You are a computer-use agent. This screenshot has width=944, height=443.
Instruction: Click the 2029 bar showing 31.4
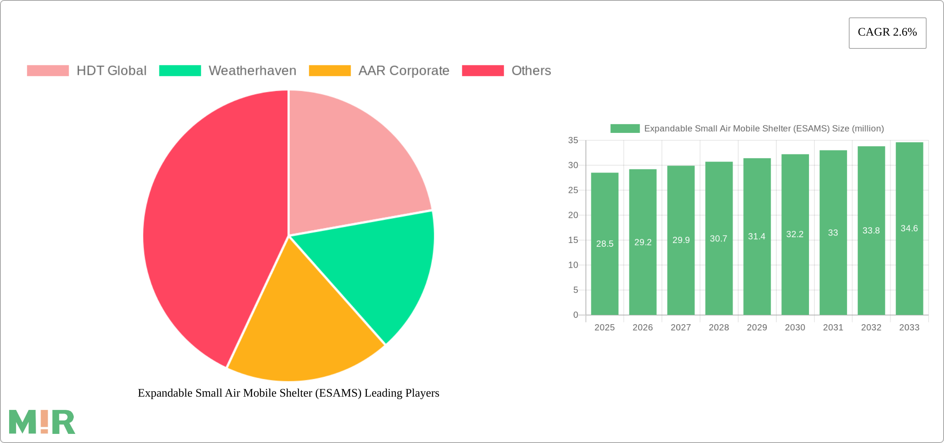pyautogui.click(x=757, y=236)
